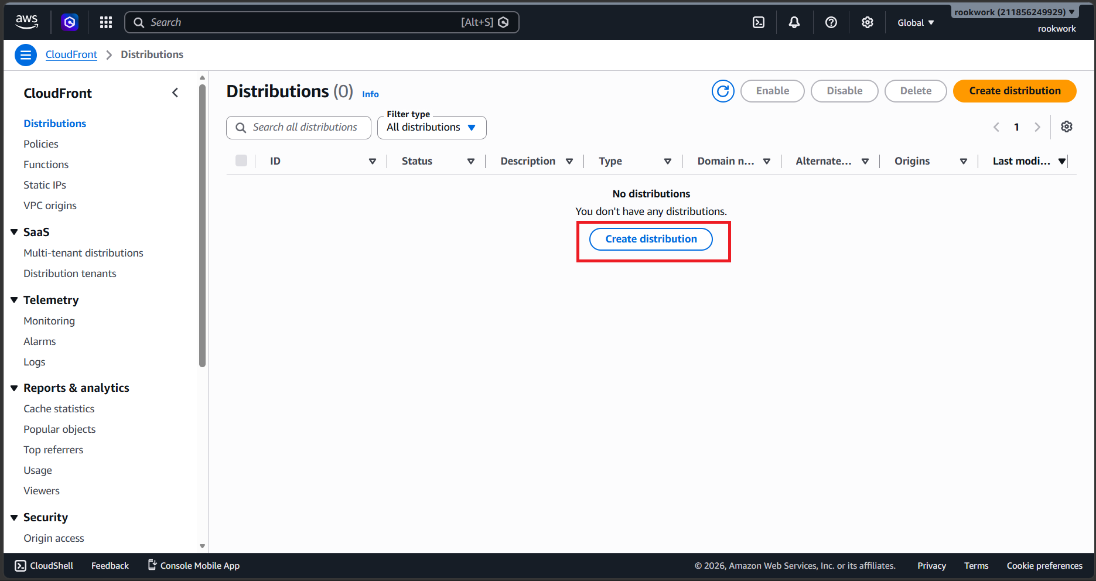Image resolution: width=1096 pixels, height=581 pixels.
Task: Select Distributions in sidebar
Action: click(x=55, y=124)
